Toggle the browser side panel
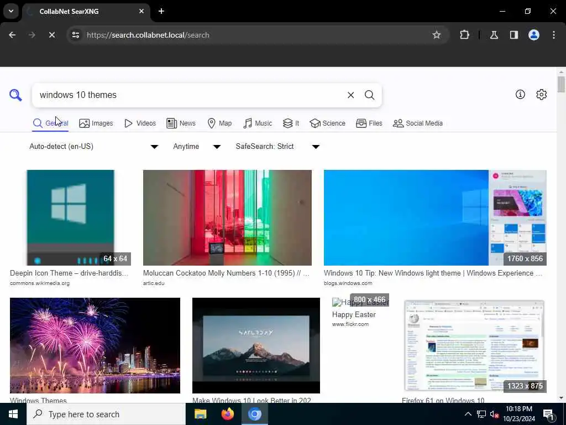Image resolution: width=566 pixels, height=425 pixels. pos(513,35)
